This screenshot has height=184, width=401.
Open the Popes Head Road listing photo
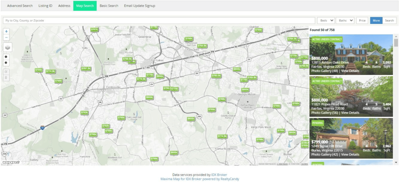point(351,96)
